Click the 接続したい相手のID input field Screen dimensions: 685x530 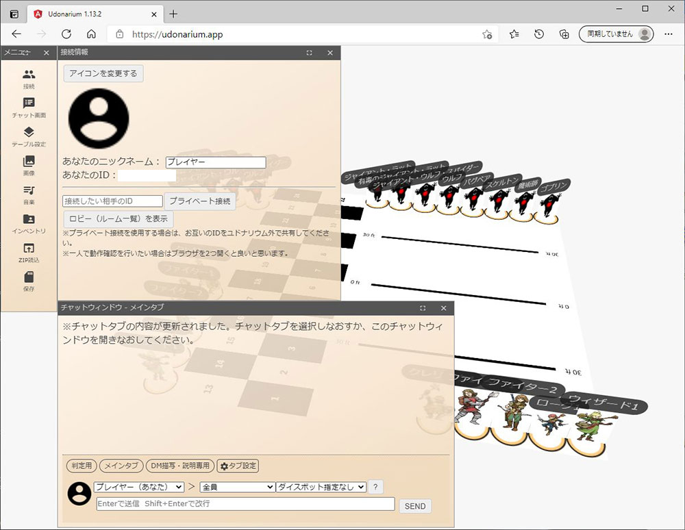pyautogui.click(x=113, y=201)
